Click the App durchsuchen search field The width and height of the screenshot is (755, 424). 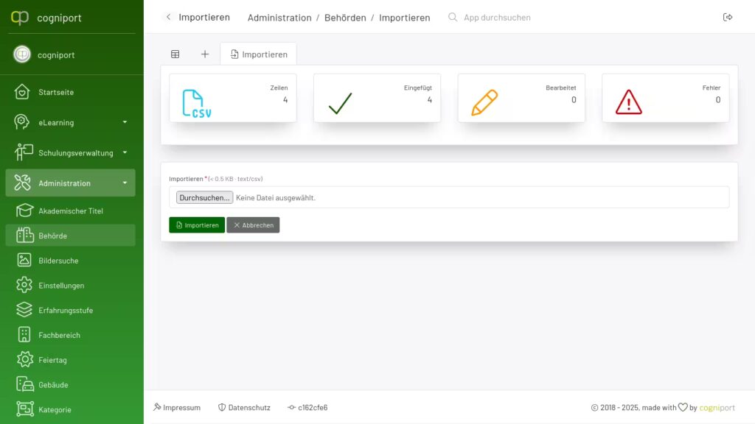497,17
